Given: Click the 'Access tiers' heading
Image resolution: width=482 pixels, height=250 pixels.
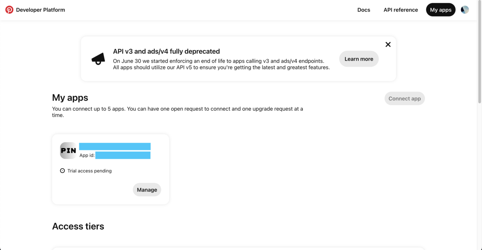Looking at the screenshot, I should 78,226.
